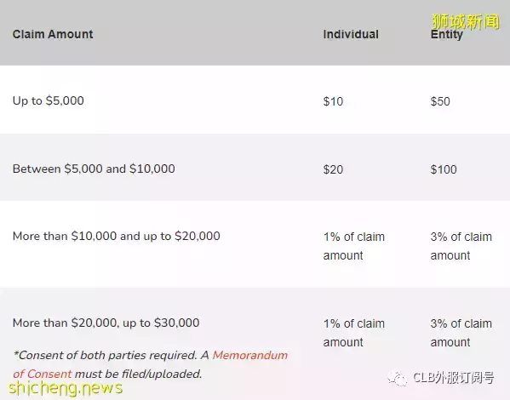Click the Entity column header
This screenshot has height=400, width=510.
point(446,35)
